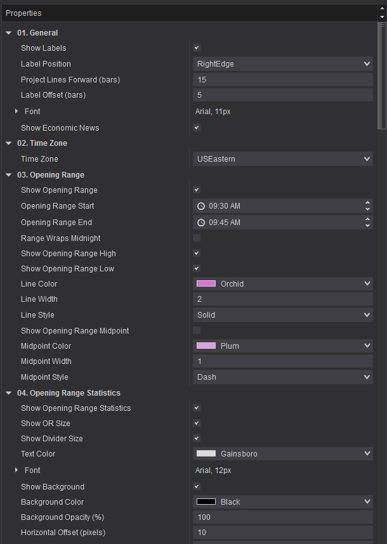
Task: Collapse the 01. General section
Action: click(x=9, y=33)
